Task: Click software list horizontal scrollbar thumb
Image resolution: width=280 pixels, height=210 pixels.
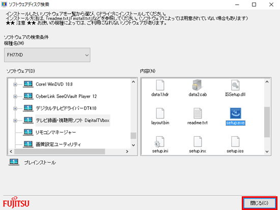Action: click(x=60, y=152)
